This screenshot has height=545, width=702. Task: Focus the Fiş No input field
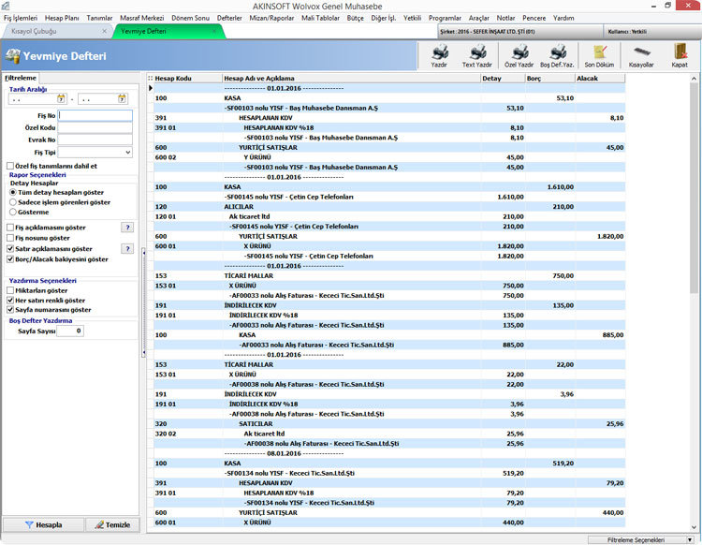(95, 115)
